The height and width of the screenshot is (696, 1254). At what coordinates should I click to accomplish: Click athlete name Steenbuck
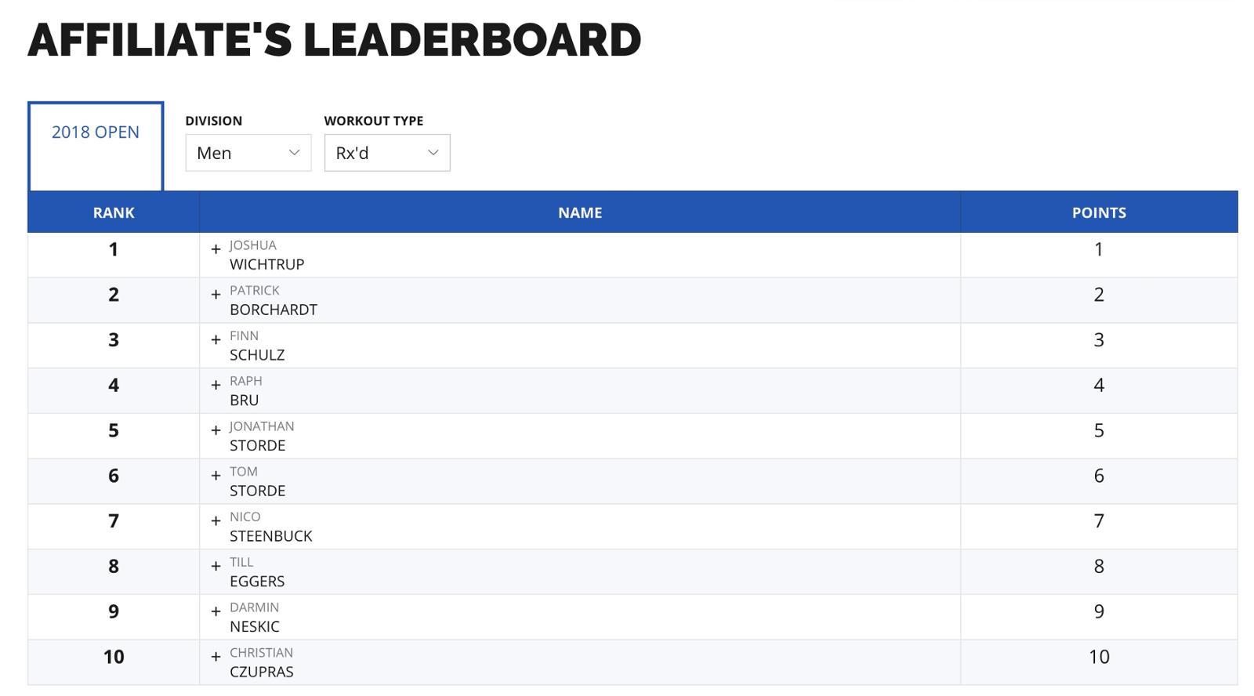pyautogui.click(x=270, y=536)
